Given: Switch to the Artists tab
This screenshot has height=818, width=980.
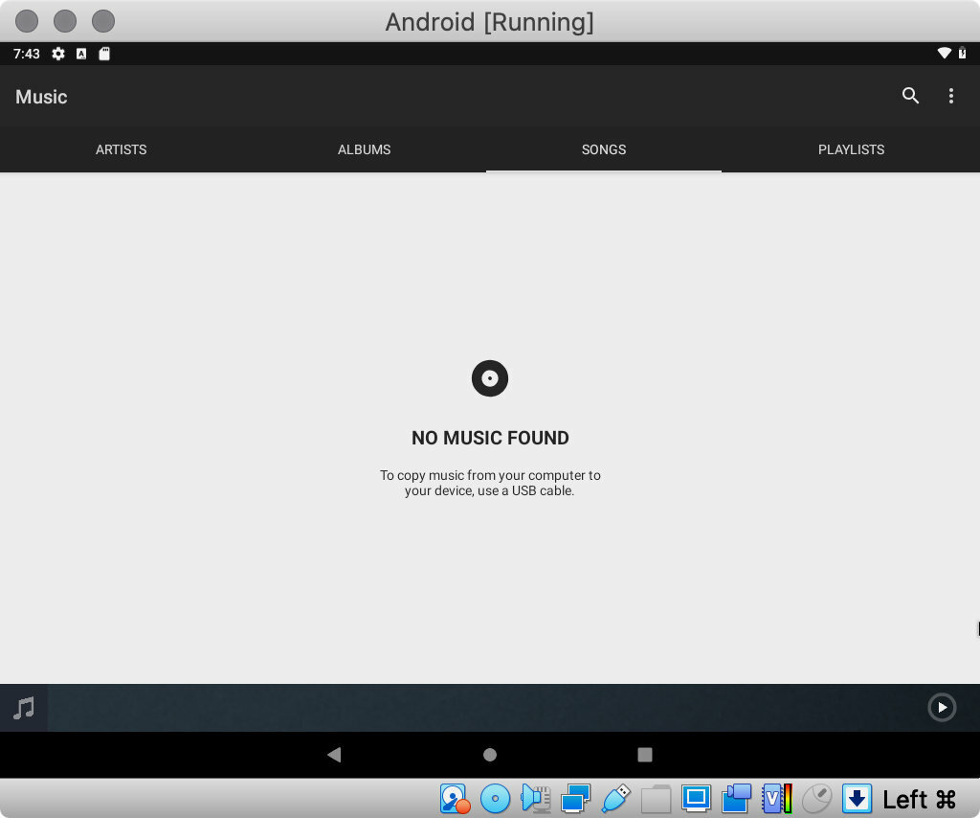Looking at the screenshot, I should coord(122,149).
